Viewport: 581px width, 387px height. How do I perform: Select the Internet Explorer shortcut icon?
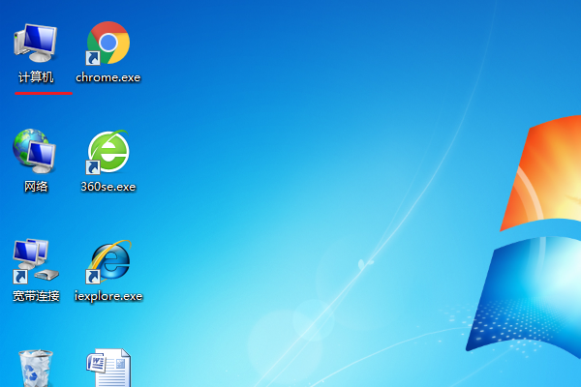[108, 261]
